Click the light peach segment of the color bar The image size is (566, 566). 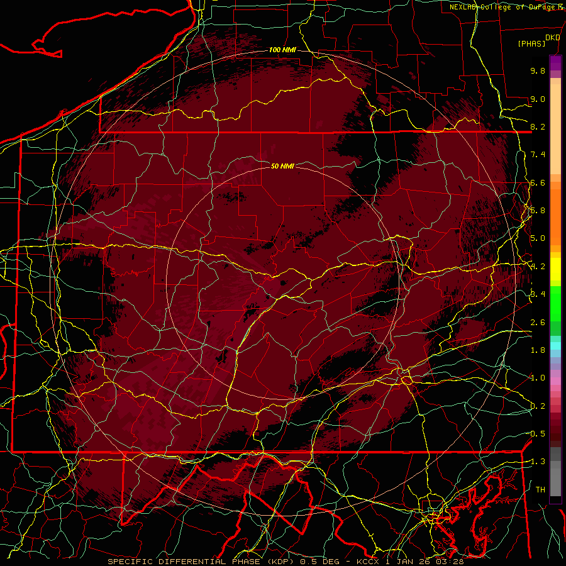(555, 130)
